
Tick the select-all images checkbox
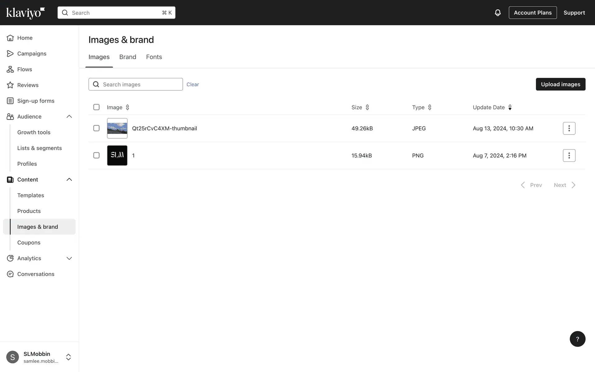[96, 107]
